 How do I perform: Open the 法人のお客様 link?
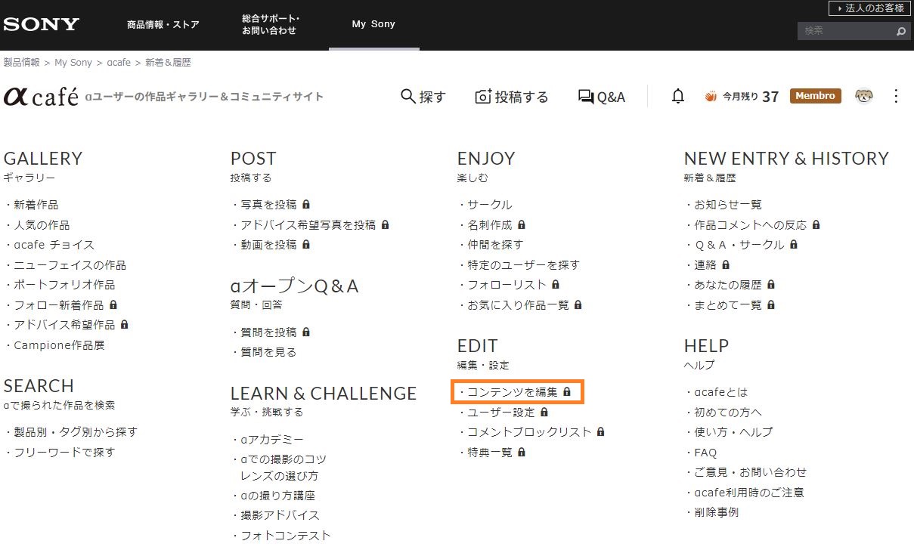click(x=869, y=8)
